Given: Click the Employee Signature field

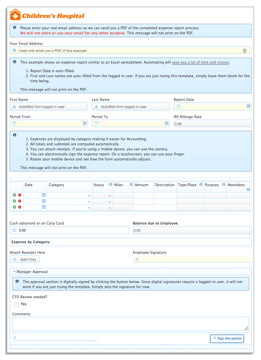Looking at the screenshot, I should click(x=192, y=259).
